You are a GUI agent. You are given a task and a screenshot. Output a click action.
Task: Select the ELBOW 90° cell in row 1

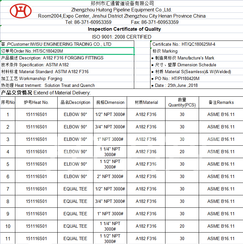[76, 115]
